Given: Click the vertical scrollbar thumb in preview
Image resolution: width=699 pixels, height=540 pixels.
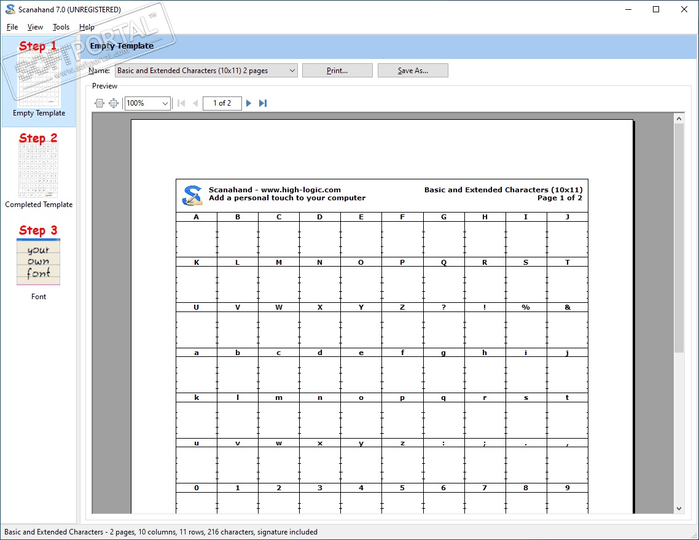Looking at the screenshot, I should point(679,238).
